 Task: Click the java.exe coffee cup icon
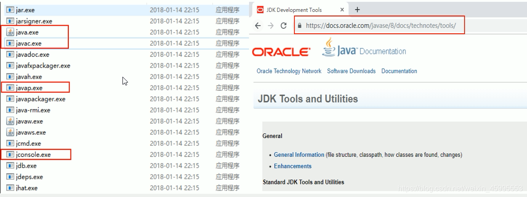[x=10, y=32]
